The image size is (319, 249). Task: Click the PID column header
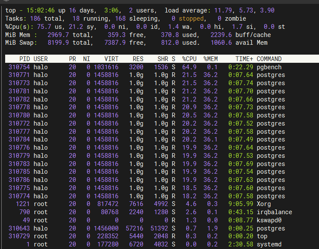pos(25,59)
